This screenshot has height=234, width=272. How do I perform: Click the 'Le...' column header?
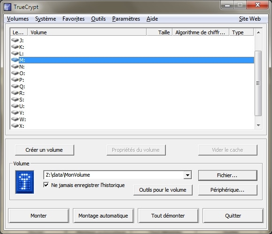click(19, 32)
